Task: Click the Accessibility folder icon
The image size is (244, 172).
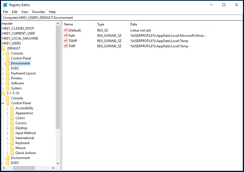Action: point(12,108)
